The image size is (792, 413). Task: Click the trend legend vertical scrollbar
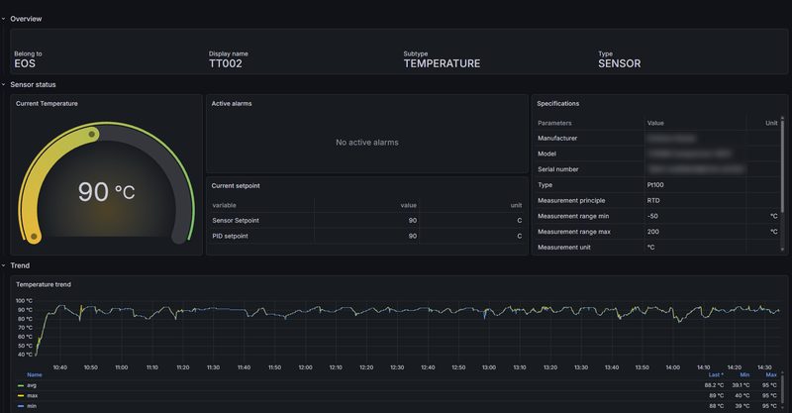coord(782,388)
